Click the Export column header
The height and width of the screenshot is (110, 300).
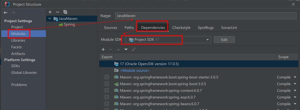(107, 57)
